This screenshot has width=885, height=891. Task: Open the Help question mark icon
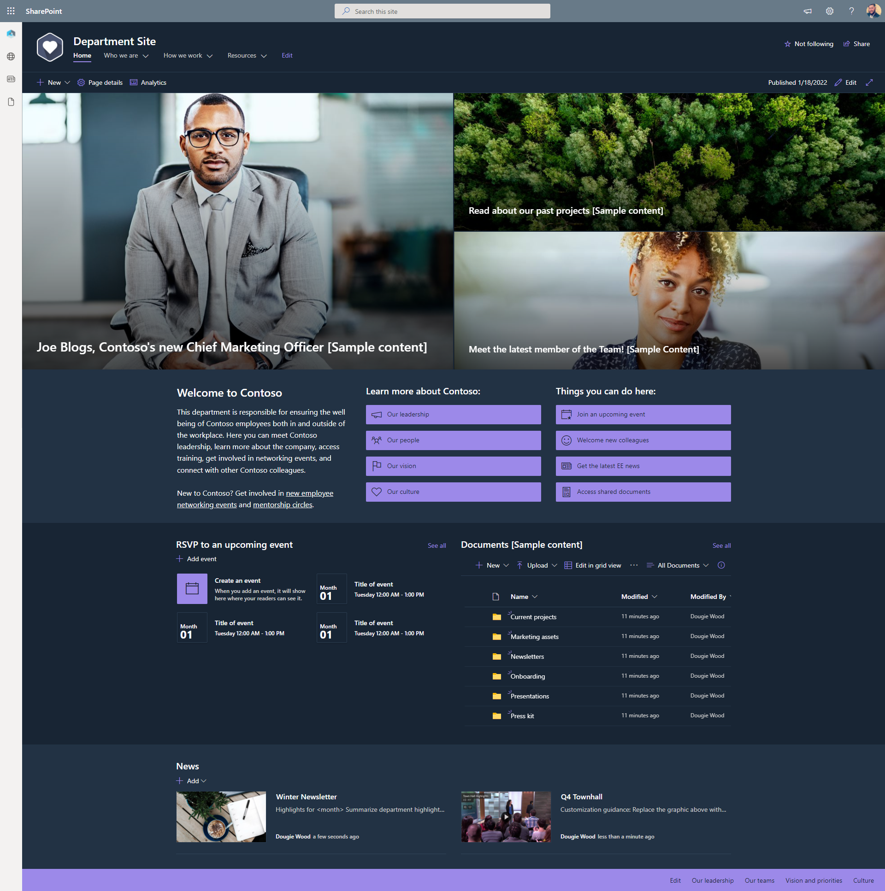click(851, 11)
